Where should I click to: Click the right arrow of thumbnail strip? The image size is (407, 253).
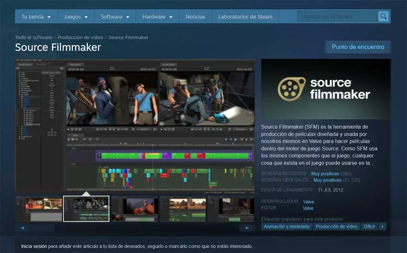247,228
